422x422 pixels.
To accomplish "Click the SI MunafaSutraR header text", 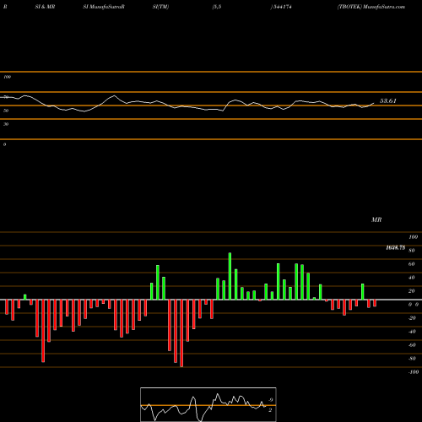I will (104, 7).
